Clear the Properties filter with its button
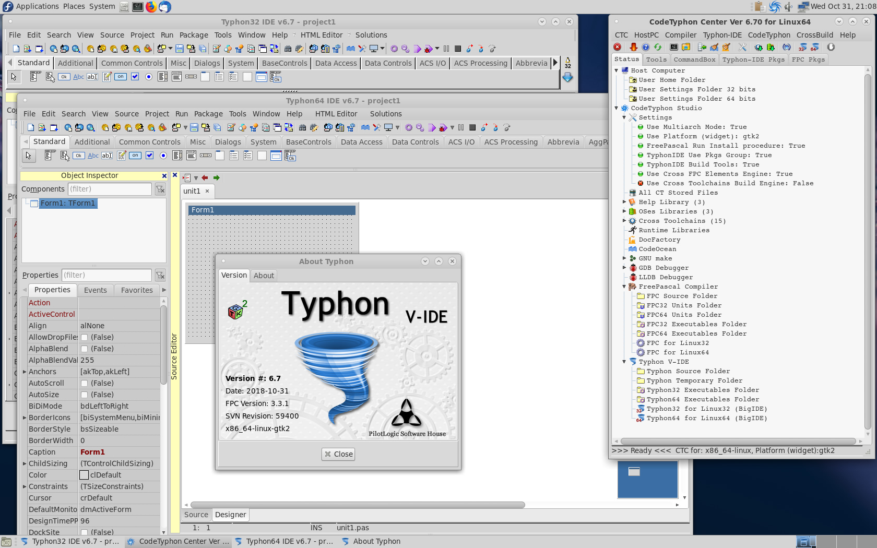This screenshot has height=548, width=877. click(x=160, y=275)
